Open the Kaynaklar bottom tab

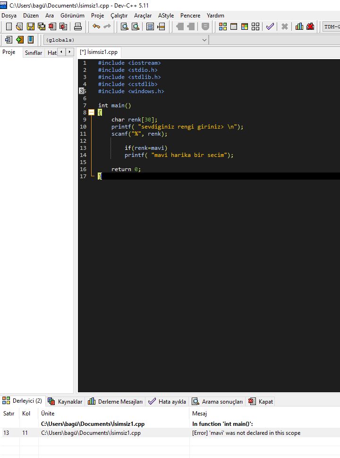(65, 402)
